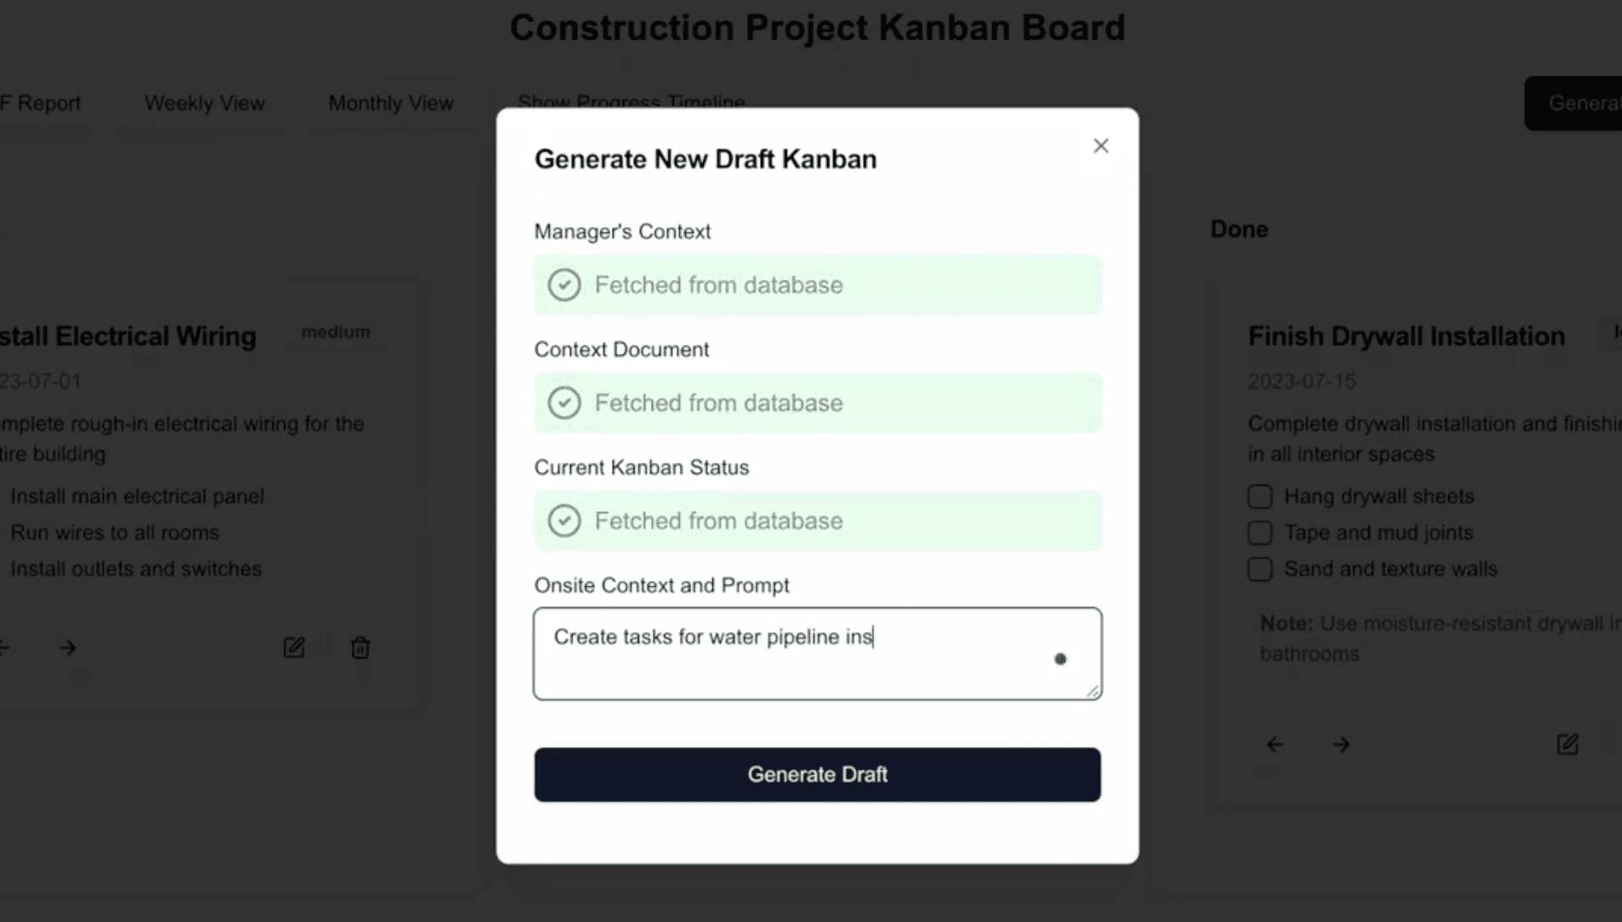
Task: Select the PDF Report tab
Action: [x=40, y=103]
